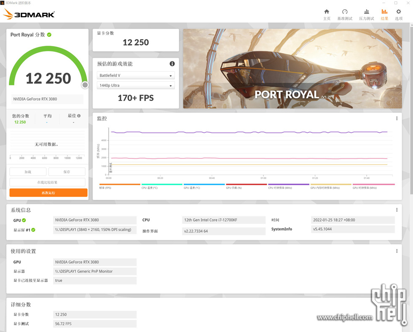The width and height of the screenshot is (413, 332).
Task: Click the 56.72 FPS graphics test value
Action: coord(95,324)
